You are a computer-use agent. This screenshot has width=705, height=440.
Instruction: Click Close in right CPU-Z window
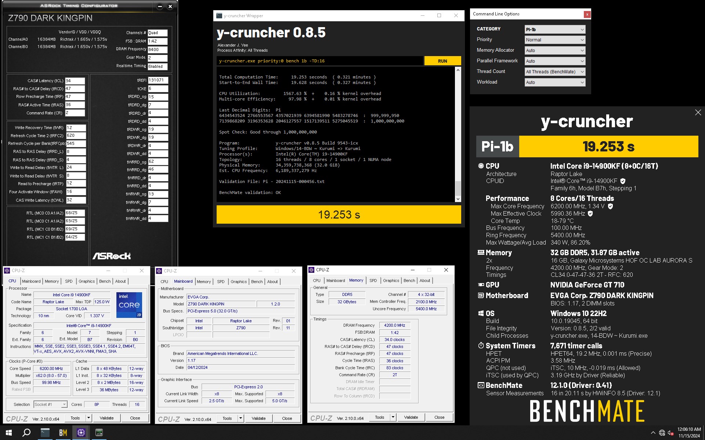pos(439,417)
